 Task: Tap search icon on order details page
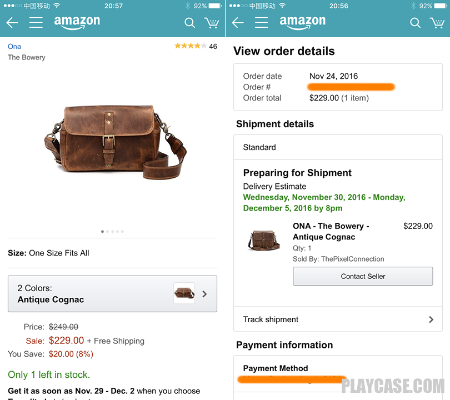tap(415, 22)
